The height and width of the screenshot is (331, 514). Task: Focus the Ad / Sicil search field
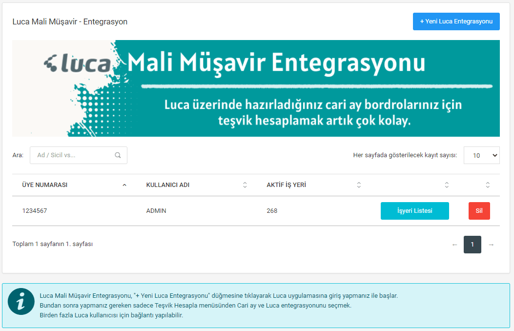pyautogui.click(x=79, y=155)
